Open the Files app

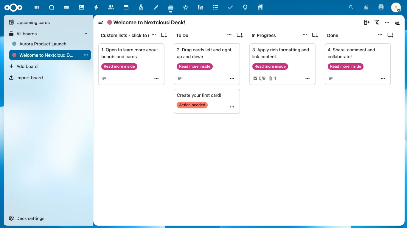(x=66, y=7)
